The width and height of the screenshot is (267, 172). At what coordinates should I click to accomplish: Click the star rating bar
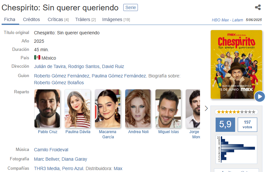coord(236,112)
